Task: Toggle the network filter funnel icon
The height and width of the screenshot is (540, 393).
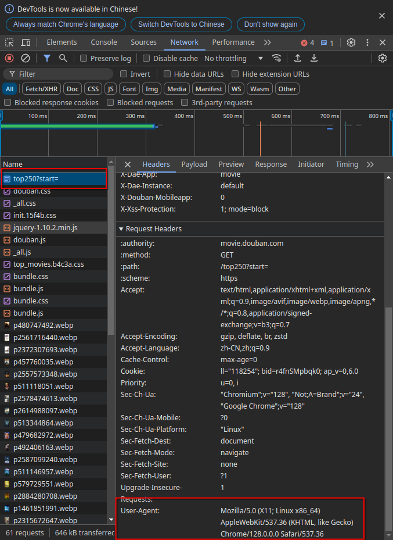Action: click(47, 58)
